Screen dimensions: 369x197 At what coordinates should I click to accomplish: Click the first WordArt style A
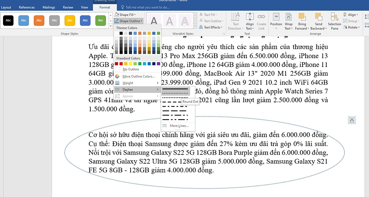click(154, 21)
